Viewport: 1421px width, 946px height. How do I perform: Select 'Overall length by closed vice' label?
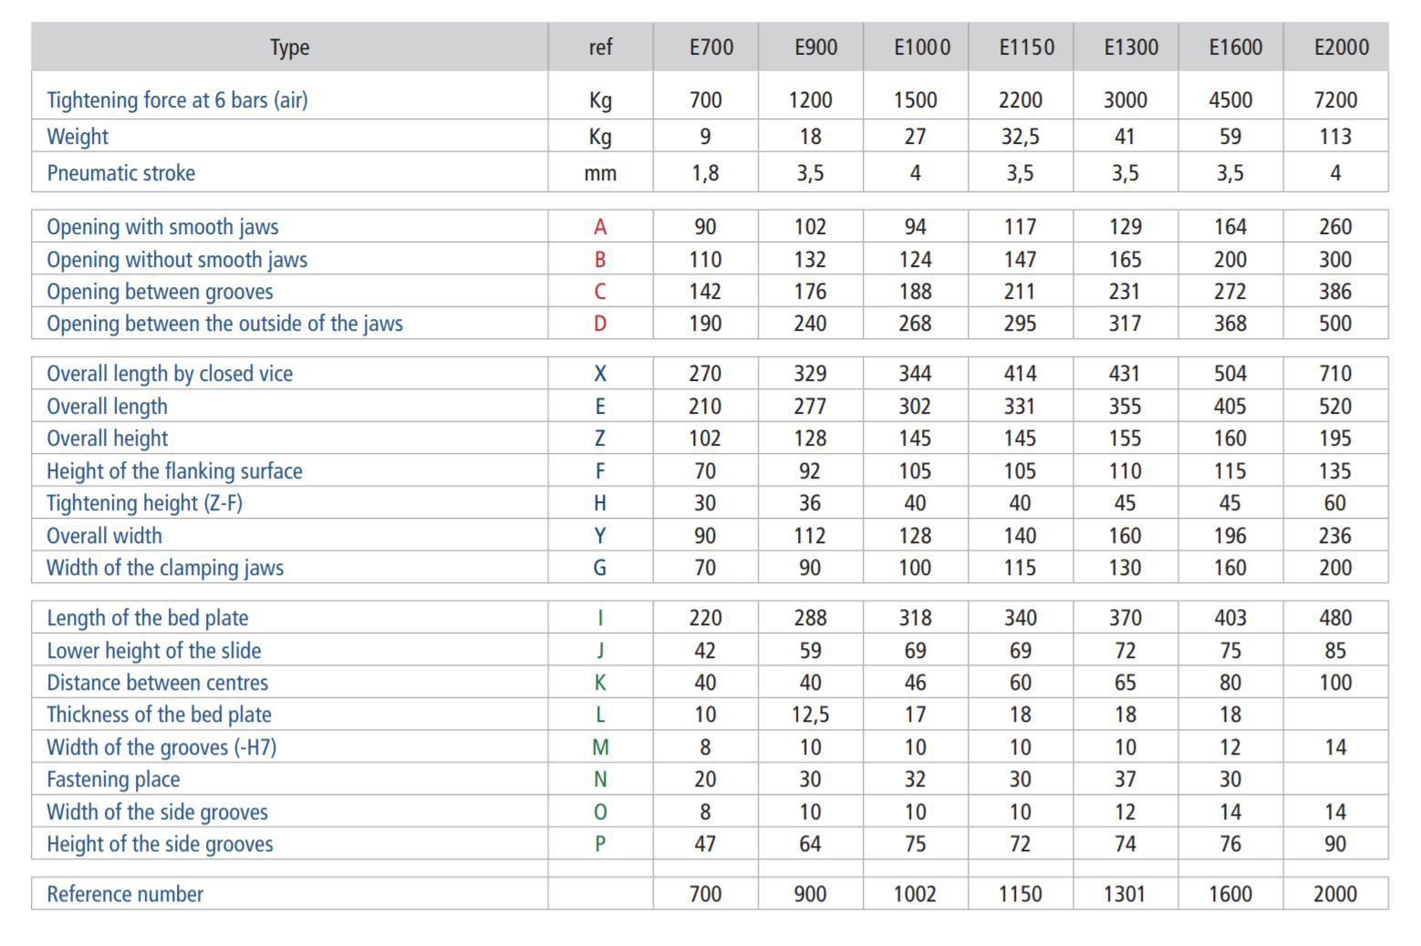tap(170, 374)
